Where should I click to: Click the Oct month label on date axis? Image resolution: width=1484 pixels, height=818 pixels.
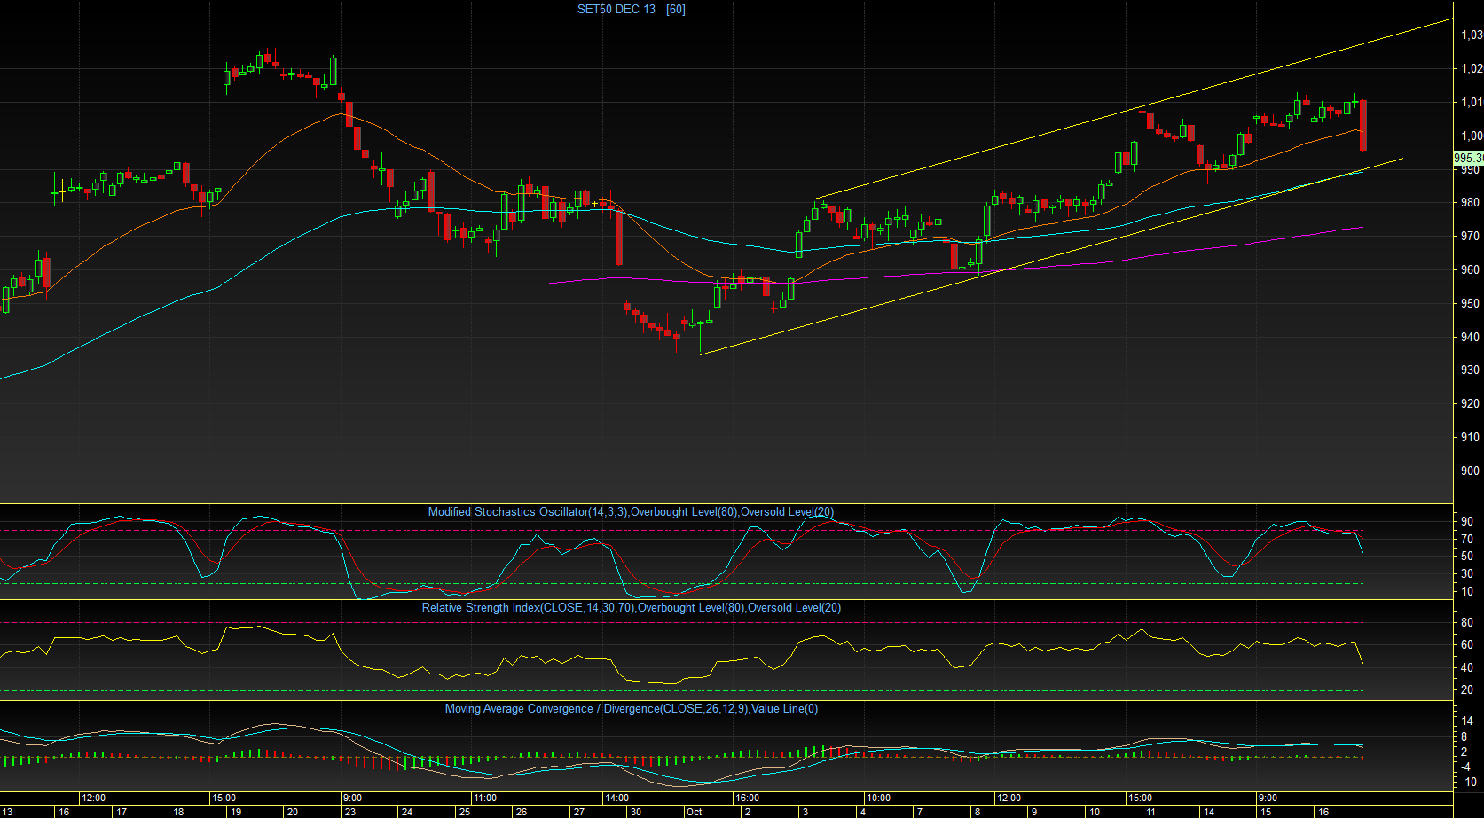tap(695, 812)
